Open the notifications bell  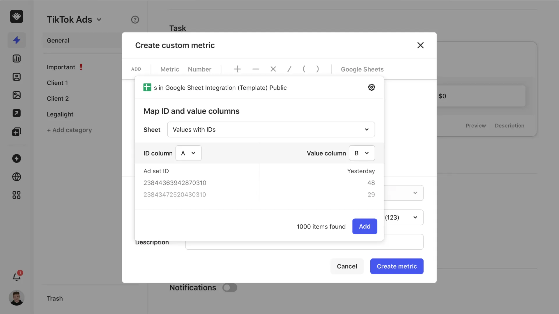tap(17, 276)
